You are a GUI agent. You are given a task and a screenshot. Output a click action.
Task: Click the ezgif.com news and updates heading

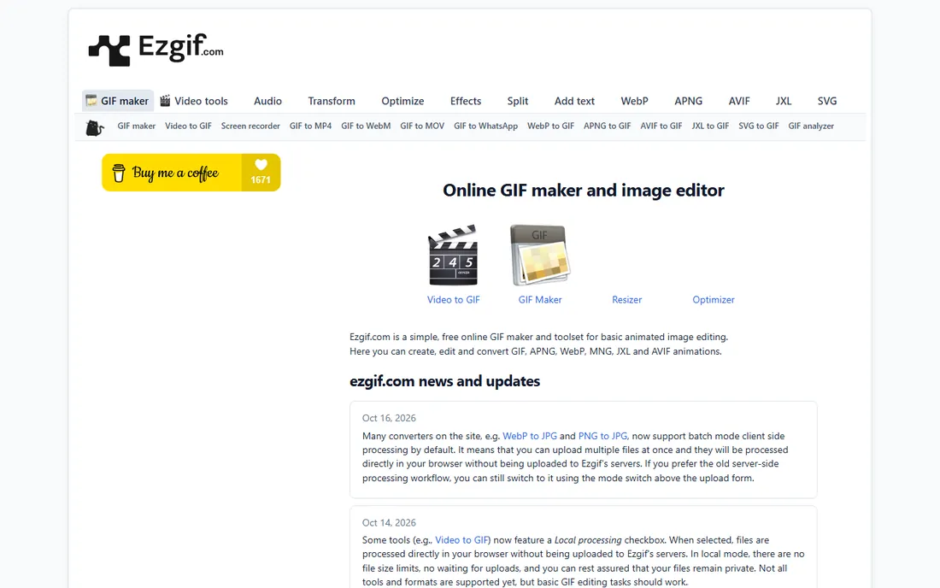point(445,381)
